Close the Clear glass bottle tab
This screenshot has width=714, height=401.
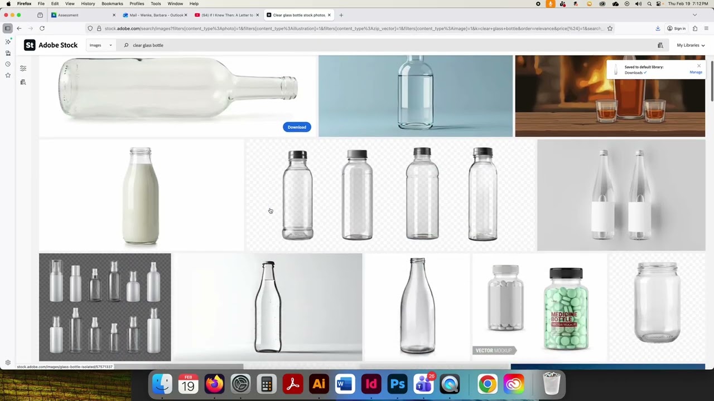pos(329,15)
